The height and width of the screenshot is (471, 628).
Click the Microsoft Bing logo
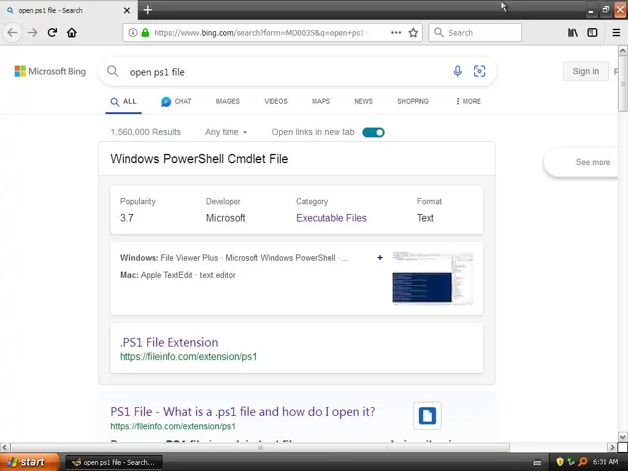coord(50,71)
